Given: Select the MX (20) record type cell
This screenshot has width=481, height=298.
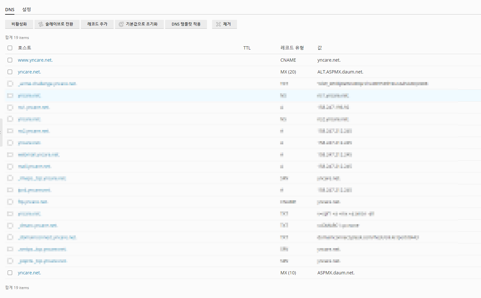Looking at the screenshot, I should (x=288, y=72).
